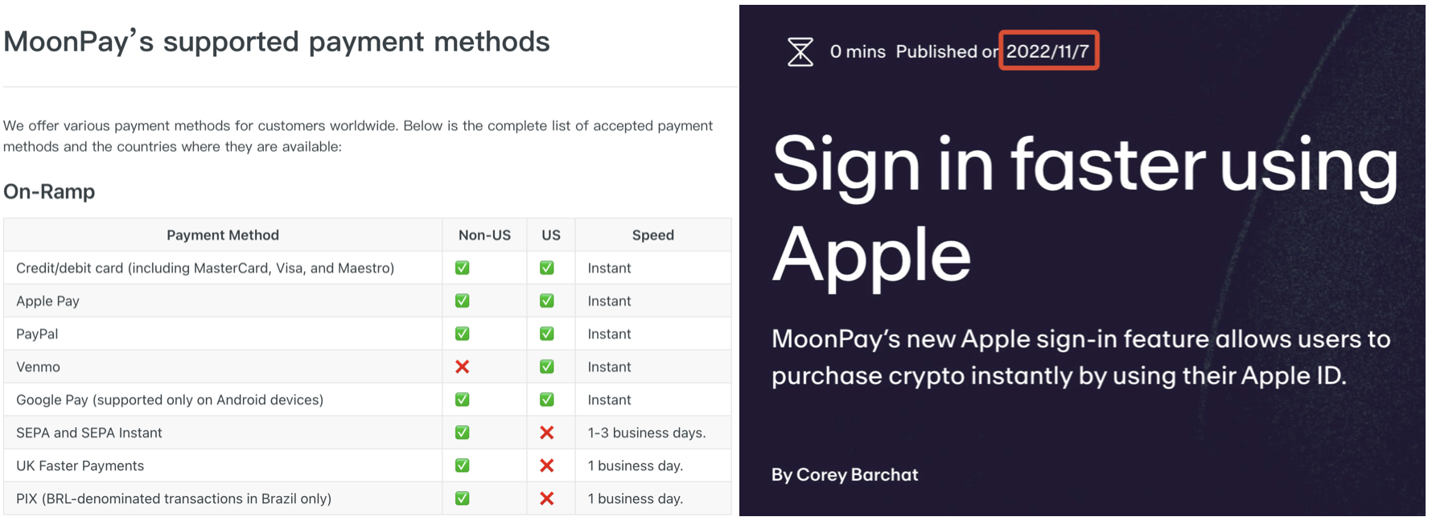Click the published date 2022/11/7
This screenshot has height=521, width=1432.
click(1047, 51)
